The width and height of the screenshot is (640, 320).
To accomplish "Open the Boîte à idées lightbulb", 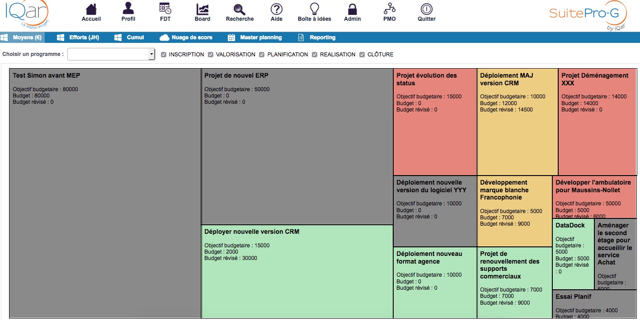I will point(315,9).
